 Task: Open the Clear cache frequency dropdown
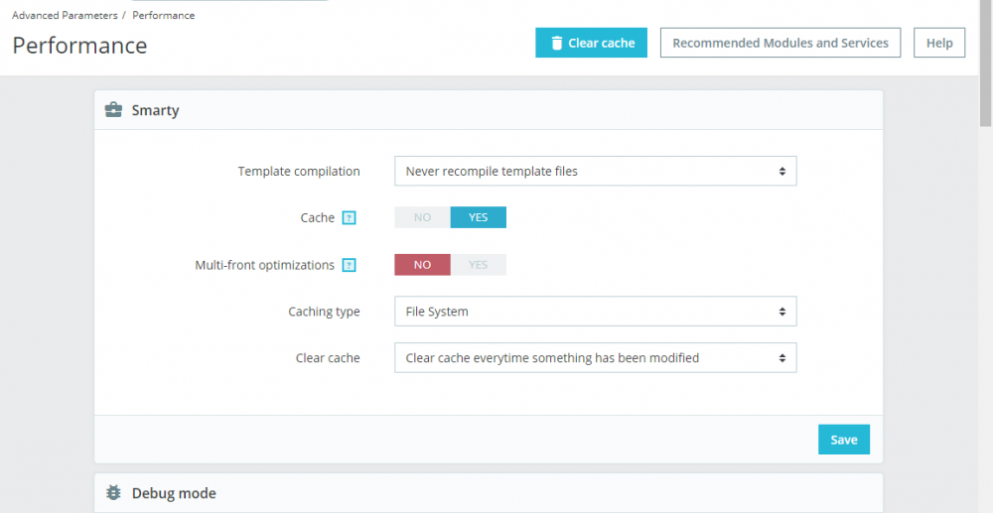pyautogui.click(x=595, y=358)
